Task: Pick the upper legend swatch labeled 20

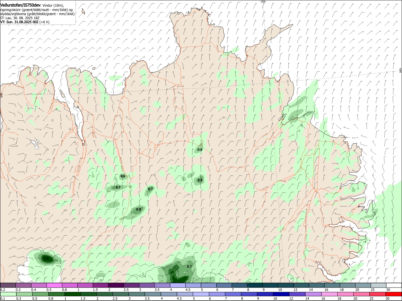Action: click(x=363, y=285)
